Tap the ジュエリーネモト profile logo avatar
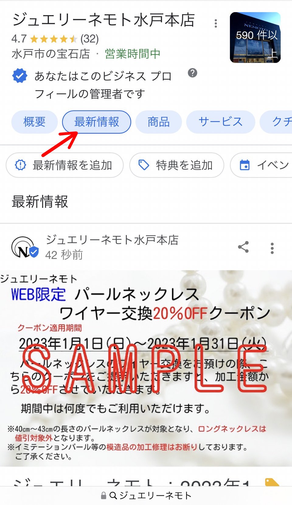 (24, 247)
